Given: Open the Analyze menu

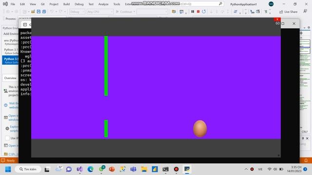Looking at the screenshot, I should point(103,4).
